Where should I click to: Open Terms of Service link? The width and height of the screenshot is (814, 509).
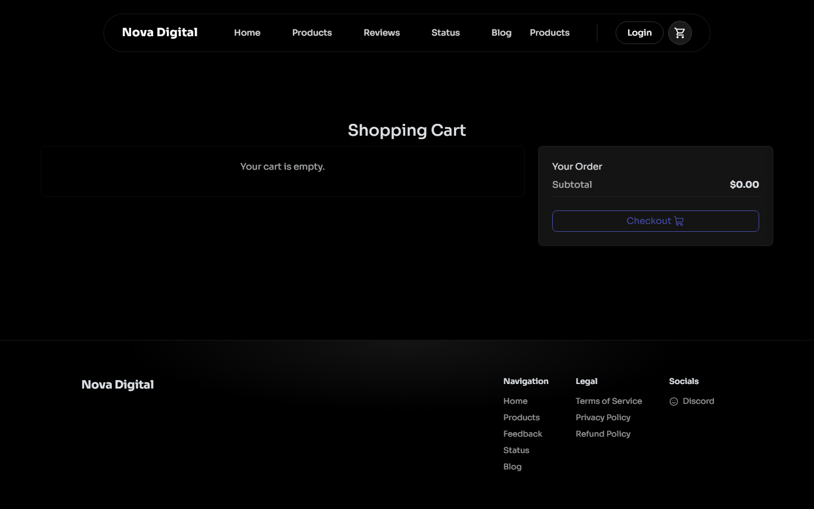pos(609,401)
